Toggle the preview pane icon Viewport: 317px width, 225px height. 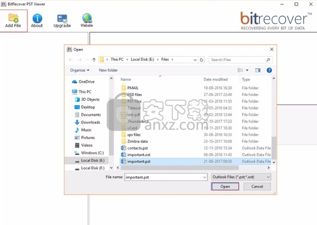[x=257, y=71]
